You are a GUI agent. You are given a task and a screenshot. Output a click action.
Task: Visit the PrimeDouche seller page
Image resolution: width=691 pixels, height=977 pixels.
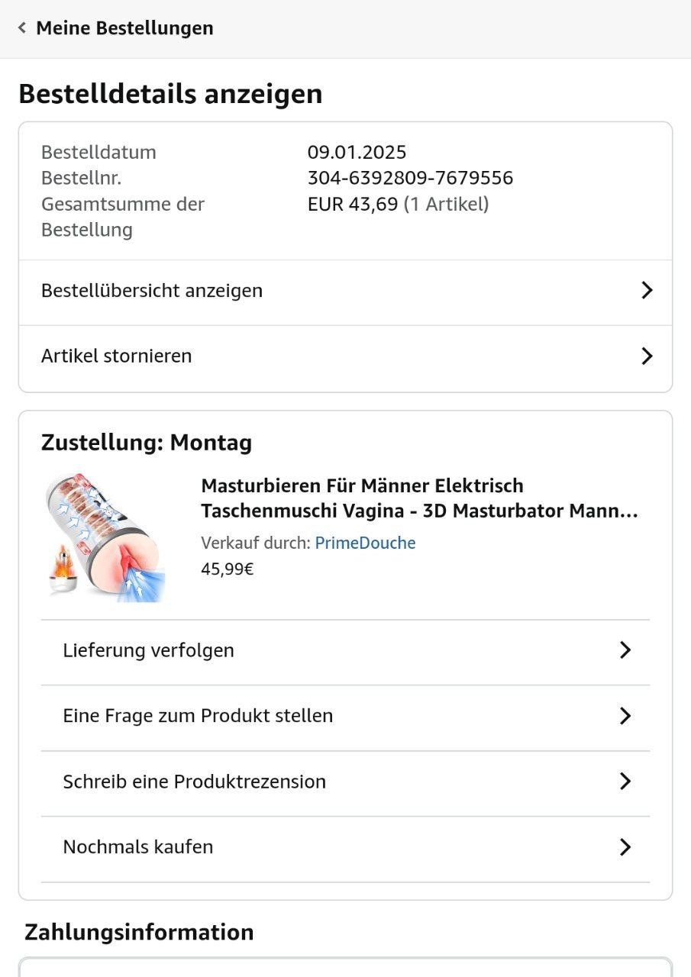(365, 543)
